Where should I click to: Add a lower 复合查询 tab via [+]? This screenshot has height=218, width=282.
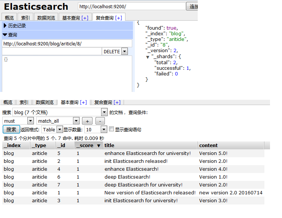(117, 102)
